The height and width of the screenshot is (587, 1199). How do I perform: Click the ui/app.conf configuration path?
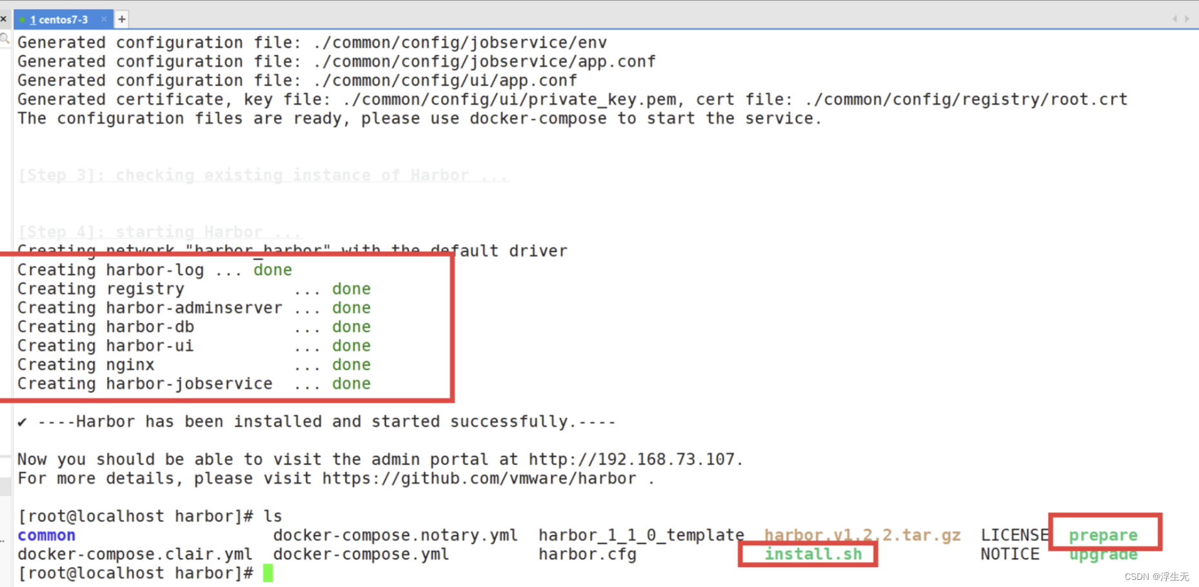click(x=445, y=81)
